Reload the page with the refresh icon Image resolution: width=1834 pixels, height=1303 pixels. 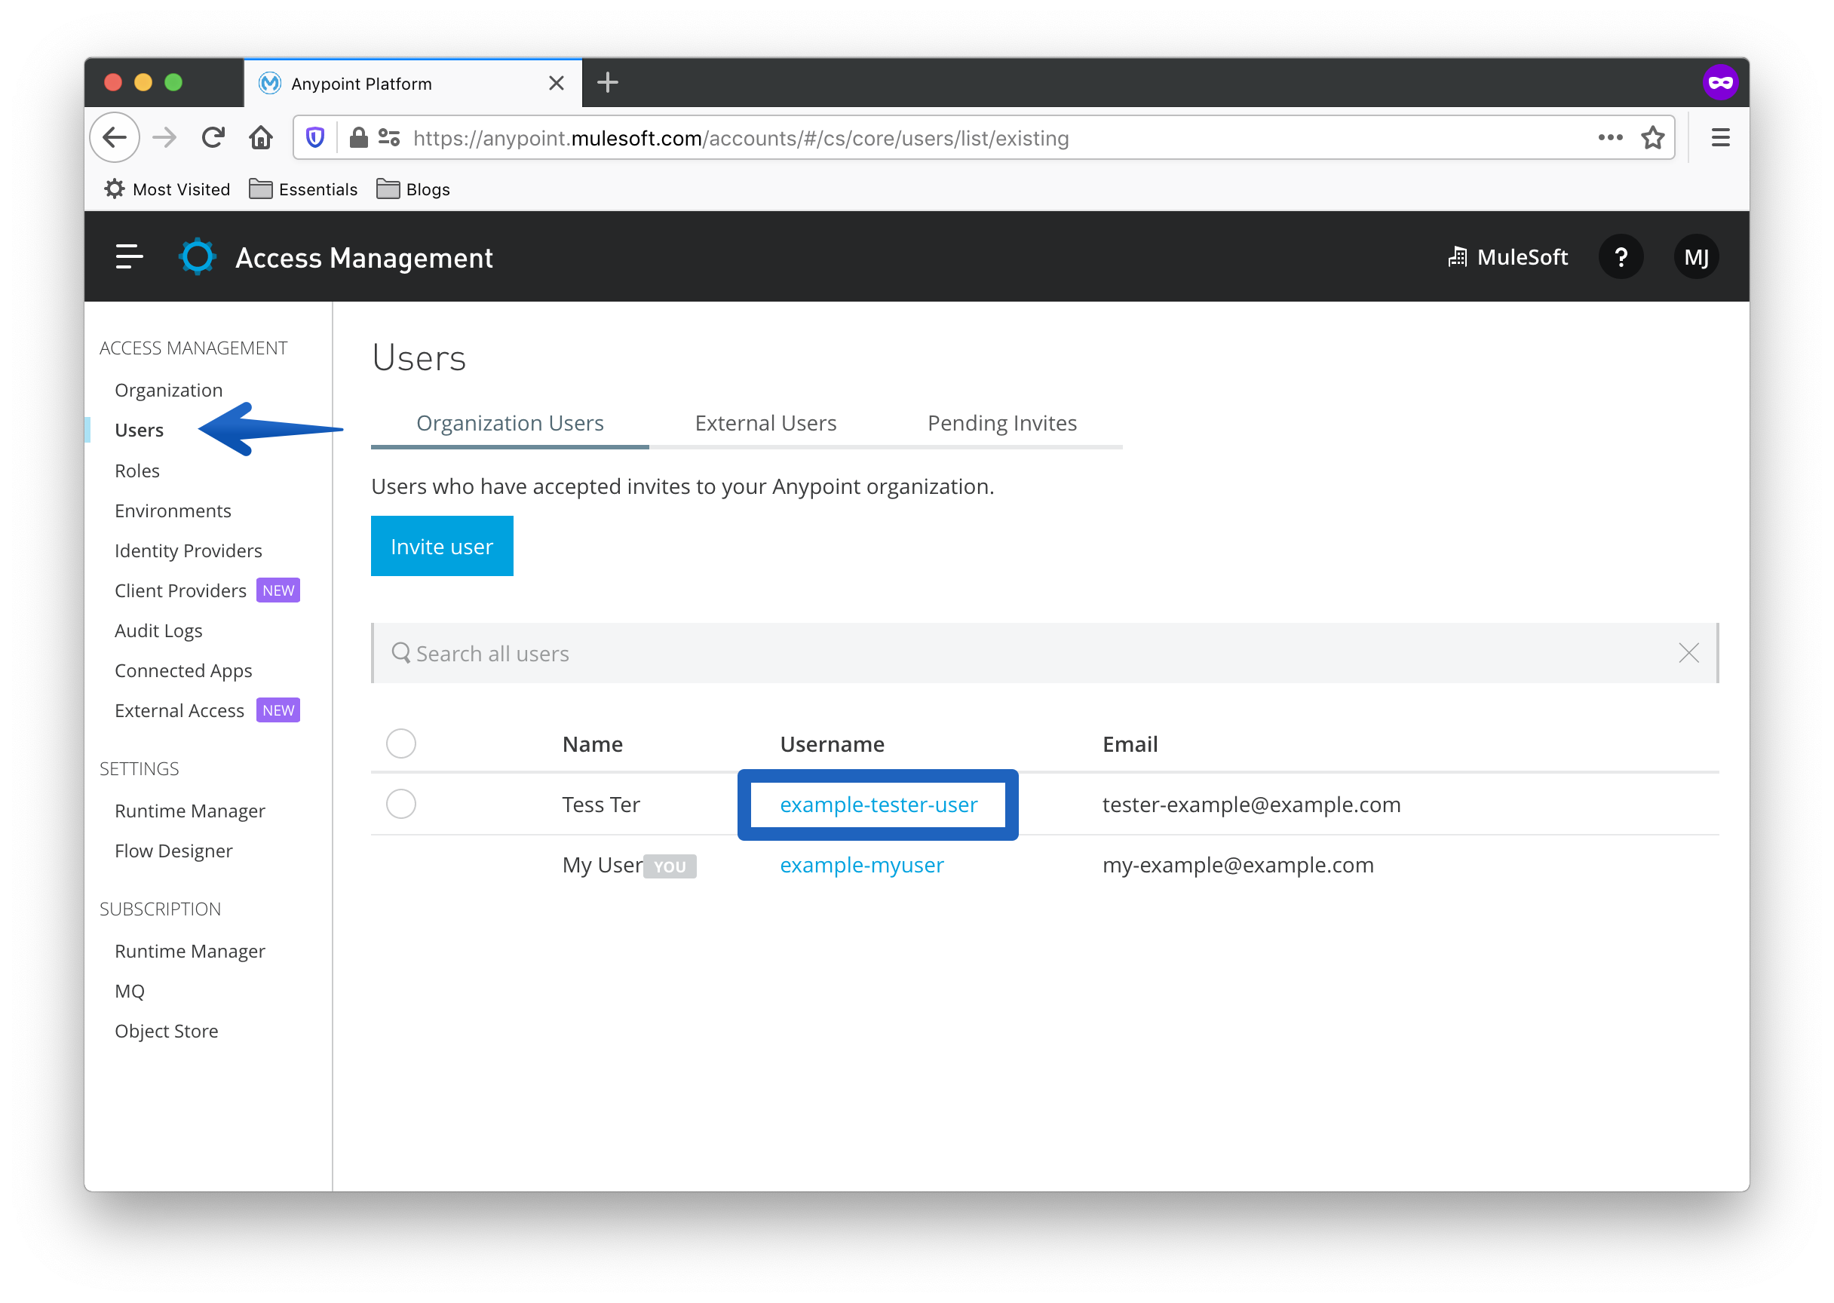click(x=213, y=138)
